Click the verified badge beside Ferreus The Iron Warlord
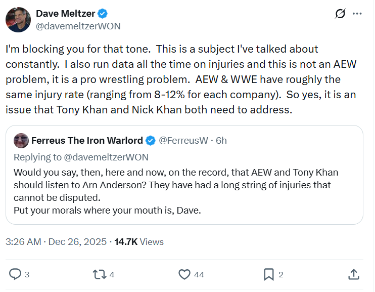 pos(151,141)
